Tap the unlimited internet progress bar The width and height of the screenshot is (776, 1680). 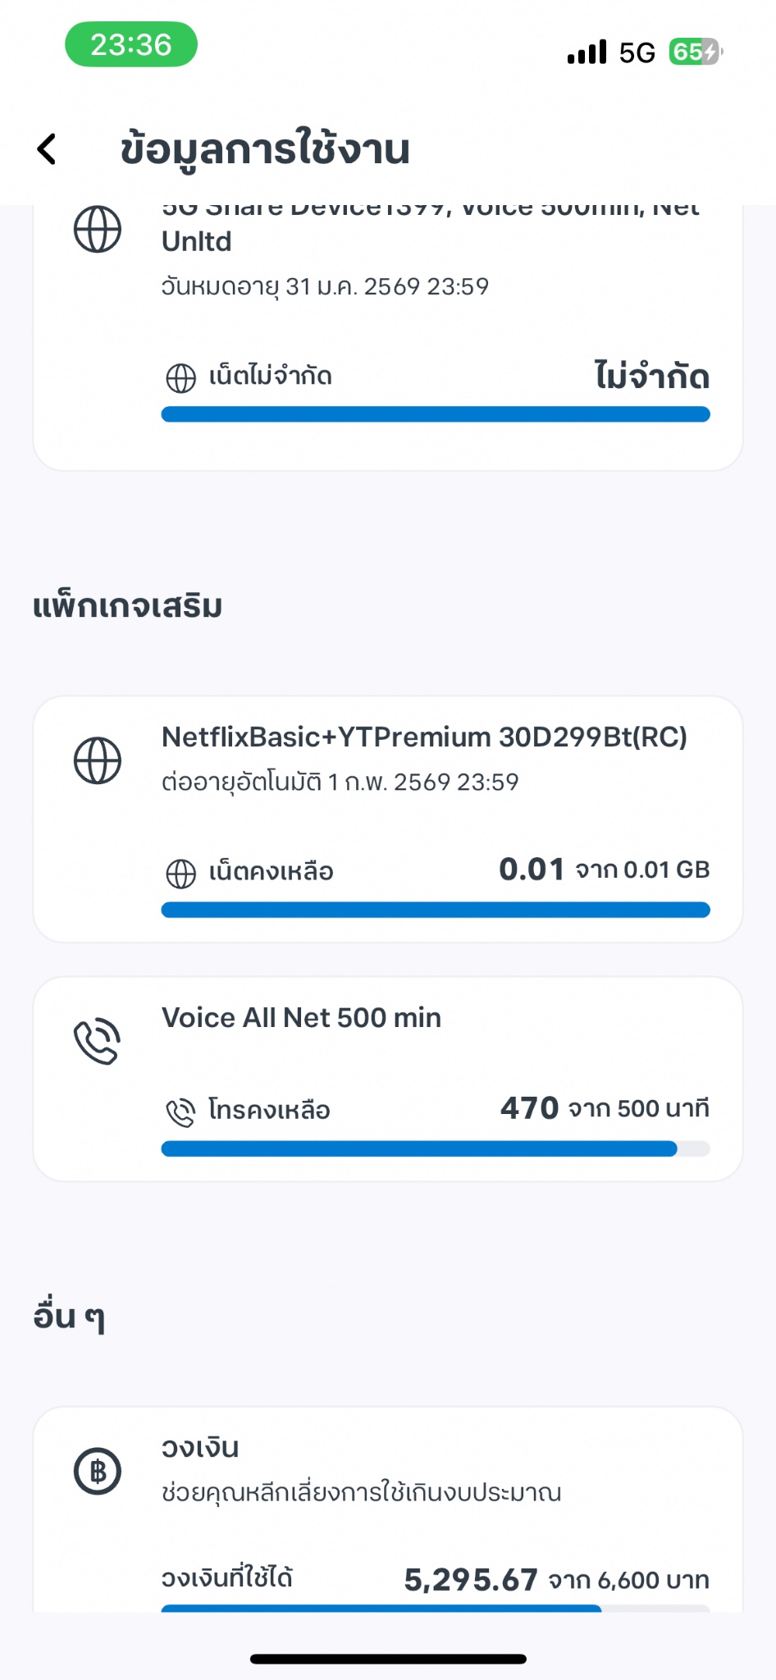[x=436, y=414]
